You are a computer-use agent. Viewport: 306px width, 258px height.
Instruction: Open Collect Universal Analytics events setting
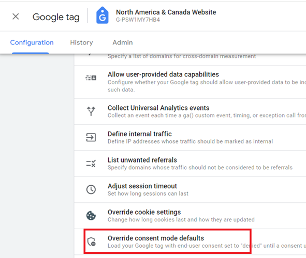pyautogui.click(x=190, y=111)
